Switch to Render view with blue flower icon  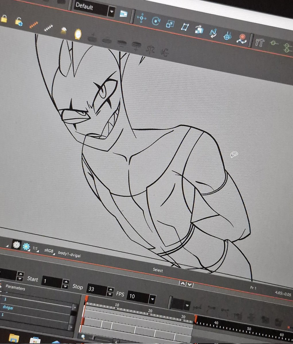[x=26, y=246]
